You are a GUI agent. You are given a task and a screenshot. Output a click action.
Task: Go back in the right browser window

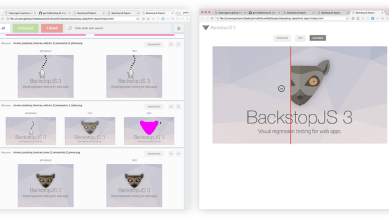click(x=202, y=18)
